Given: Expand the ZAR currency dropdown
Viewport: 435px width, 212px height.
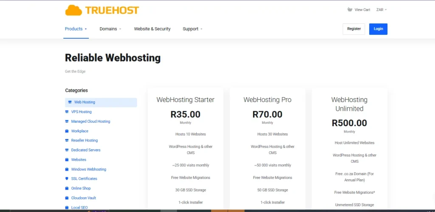Looking at the screenshot, I should [x=381, y=10].
